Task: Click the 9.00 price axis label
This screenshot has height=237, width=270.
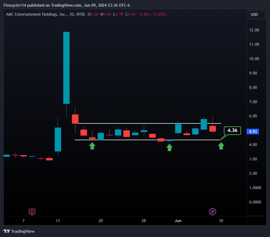Action: [x=253, y=73]
